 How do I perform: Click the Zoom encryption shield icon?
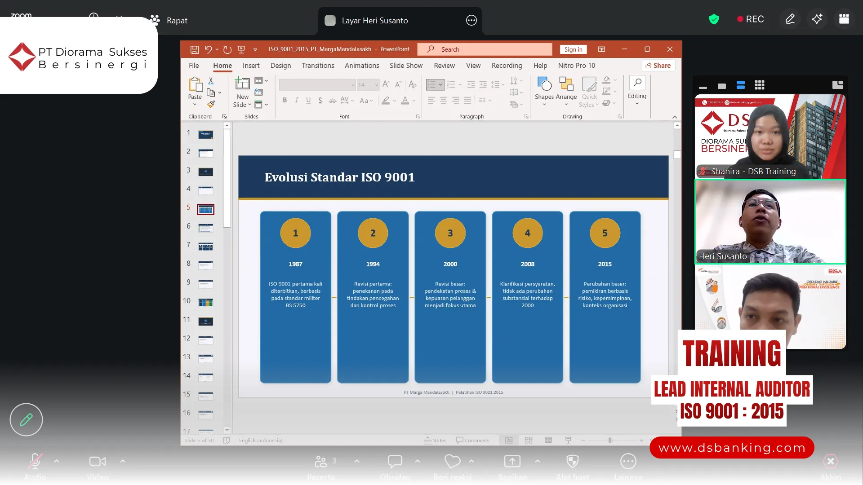pyautogui.click(x=714, y=19)
